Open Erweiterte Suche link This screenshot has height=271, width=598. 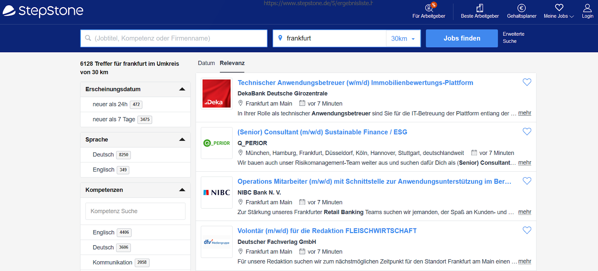click(513, 38)
